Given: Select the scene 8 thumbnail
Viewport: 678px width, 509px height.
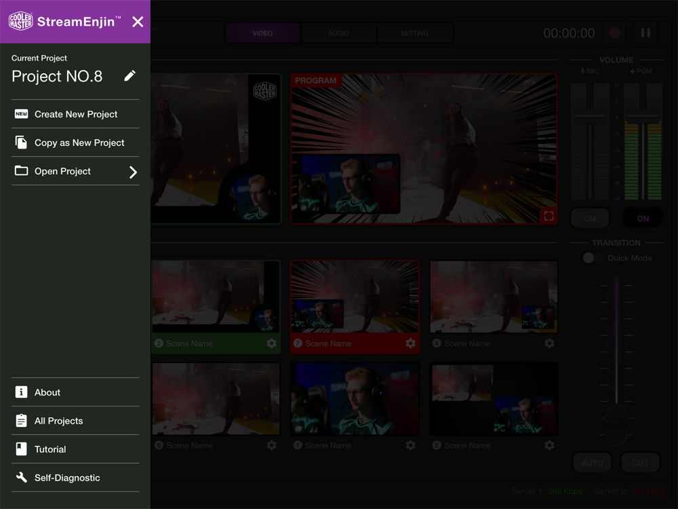Looking at the screenshot, I should tap(494, 399).
